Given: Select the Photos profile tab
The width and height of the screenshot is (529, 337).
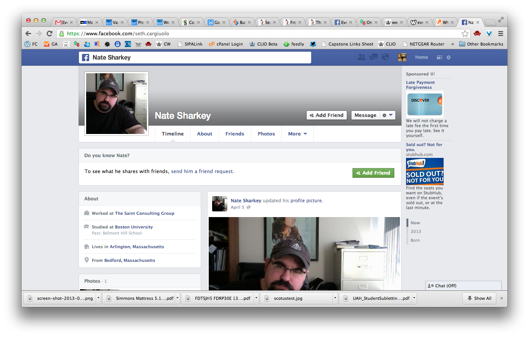Looking at the screenshot, I should (x=266, y=134).
